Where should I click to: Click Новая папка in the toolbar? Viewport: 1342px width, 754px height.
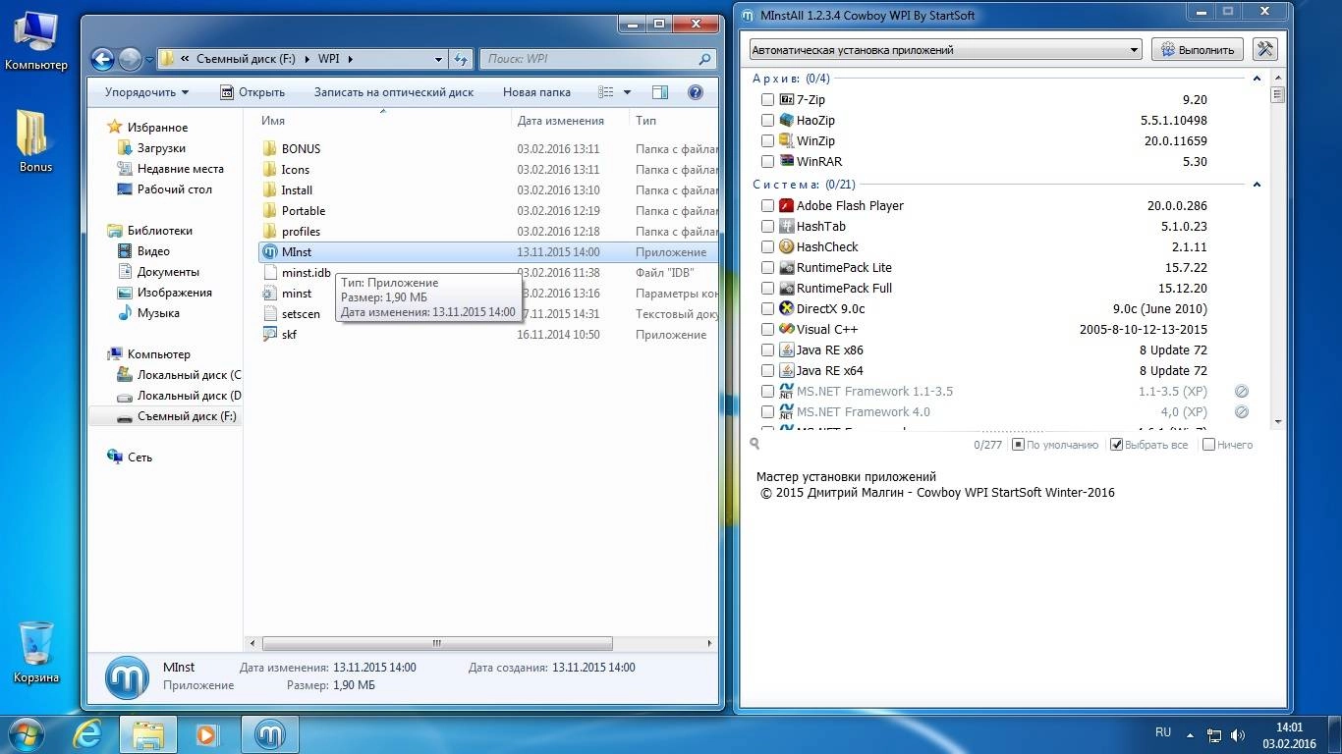[x=536, y=92]
